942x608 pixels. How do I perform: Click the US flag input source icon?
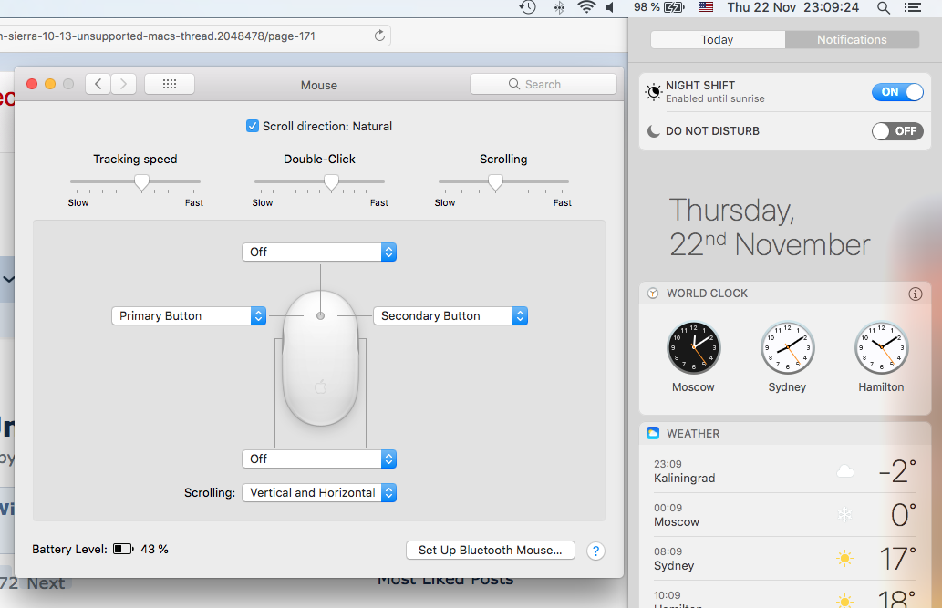pyautogui.click(x=706, y=7)
